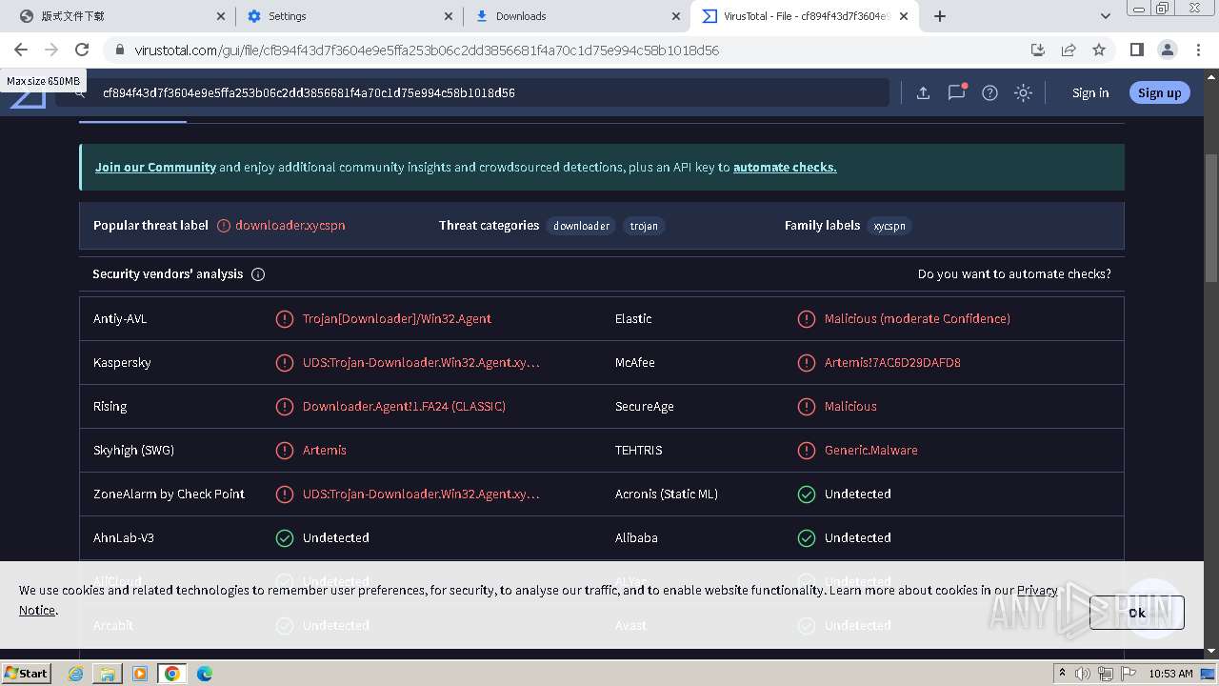The height and width of the screenshot is (686, 1219).
Task: Click the downloader threat category tag
Action: coord(581,226)
